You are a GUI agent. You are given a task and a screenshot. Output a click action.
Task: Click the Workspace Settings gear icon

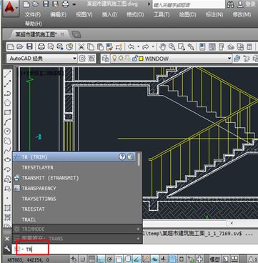pos(82,59)
